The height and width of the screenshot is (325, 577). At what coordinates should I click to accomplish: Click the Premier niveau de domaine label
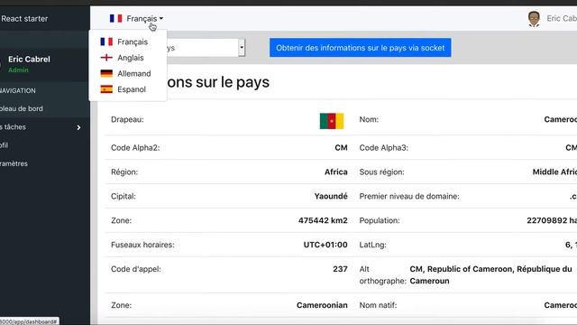(409, 197)
